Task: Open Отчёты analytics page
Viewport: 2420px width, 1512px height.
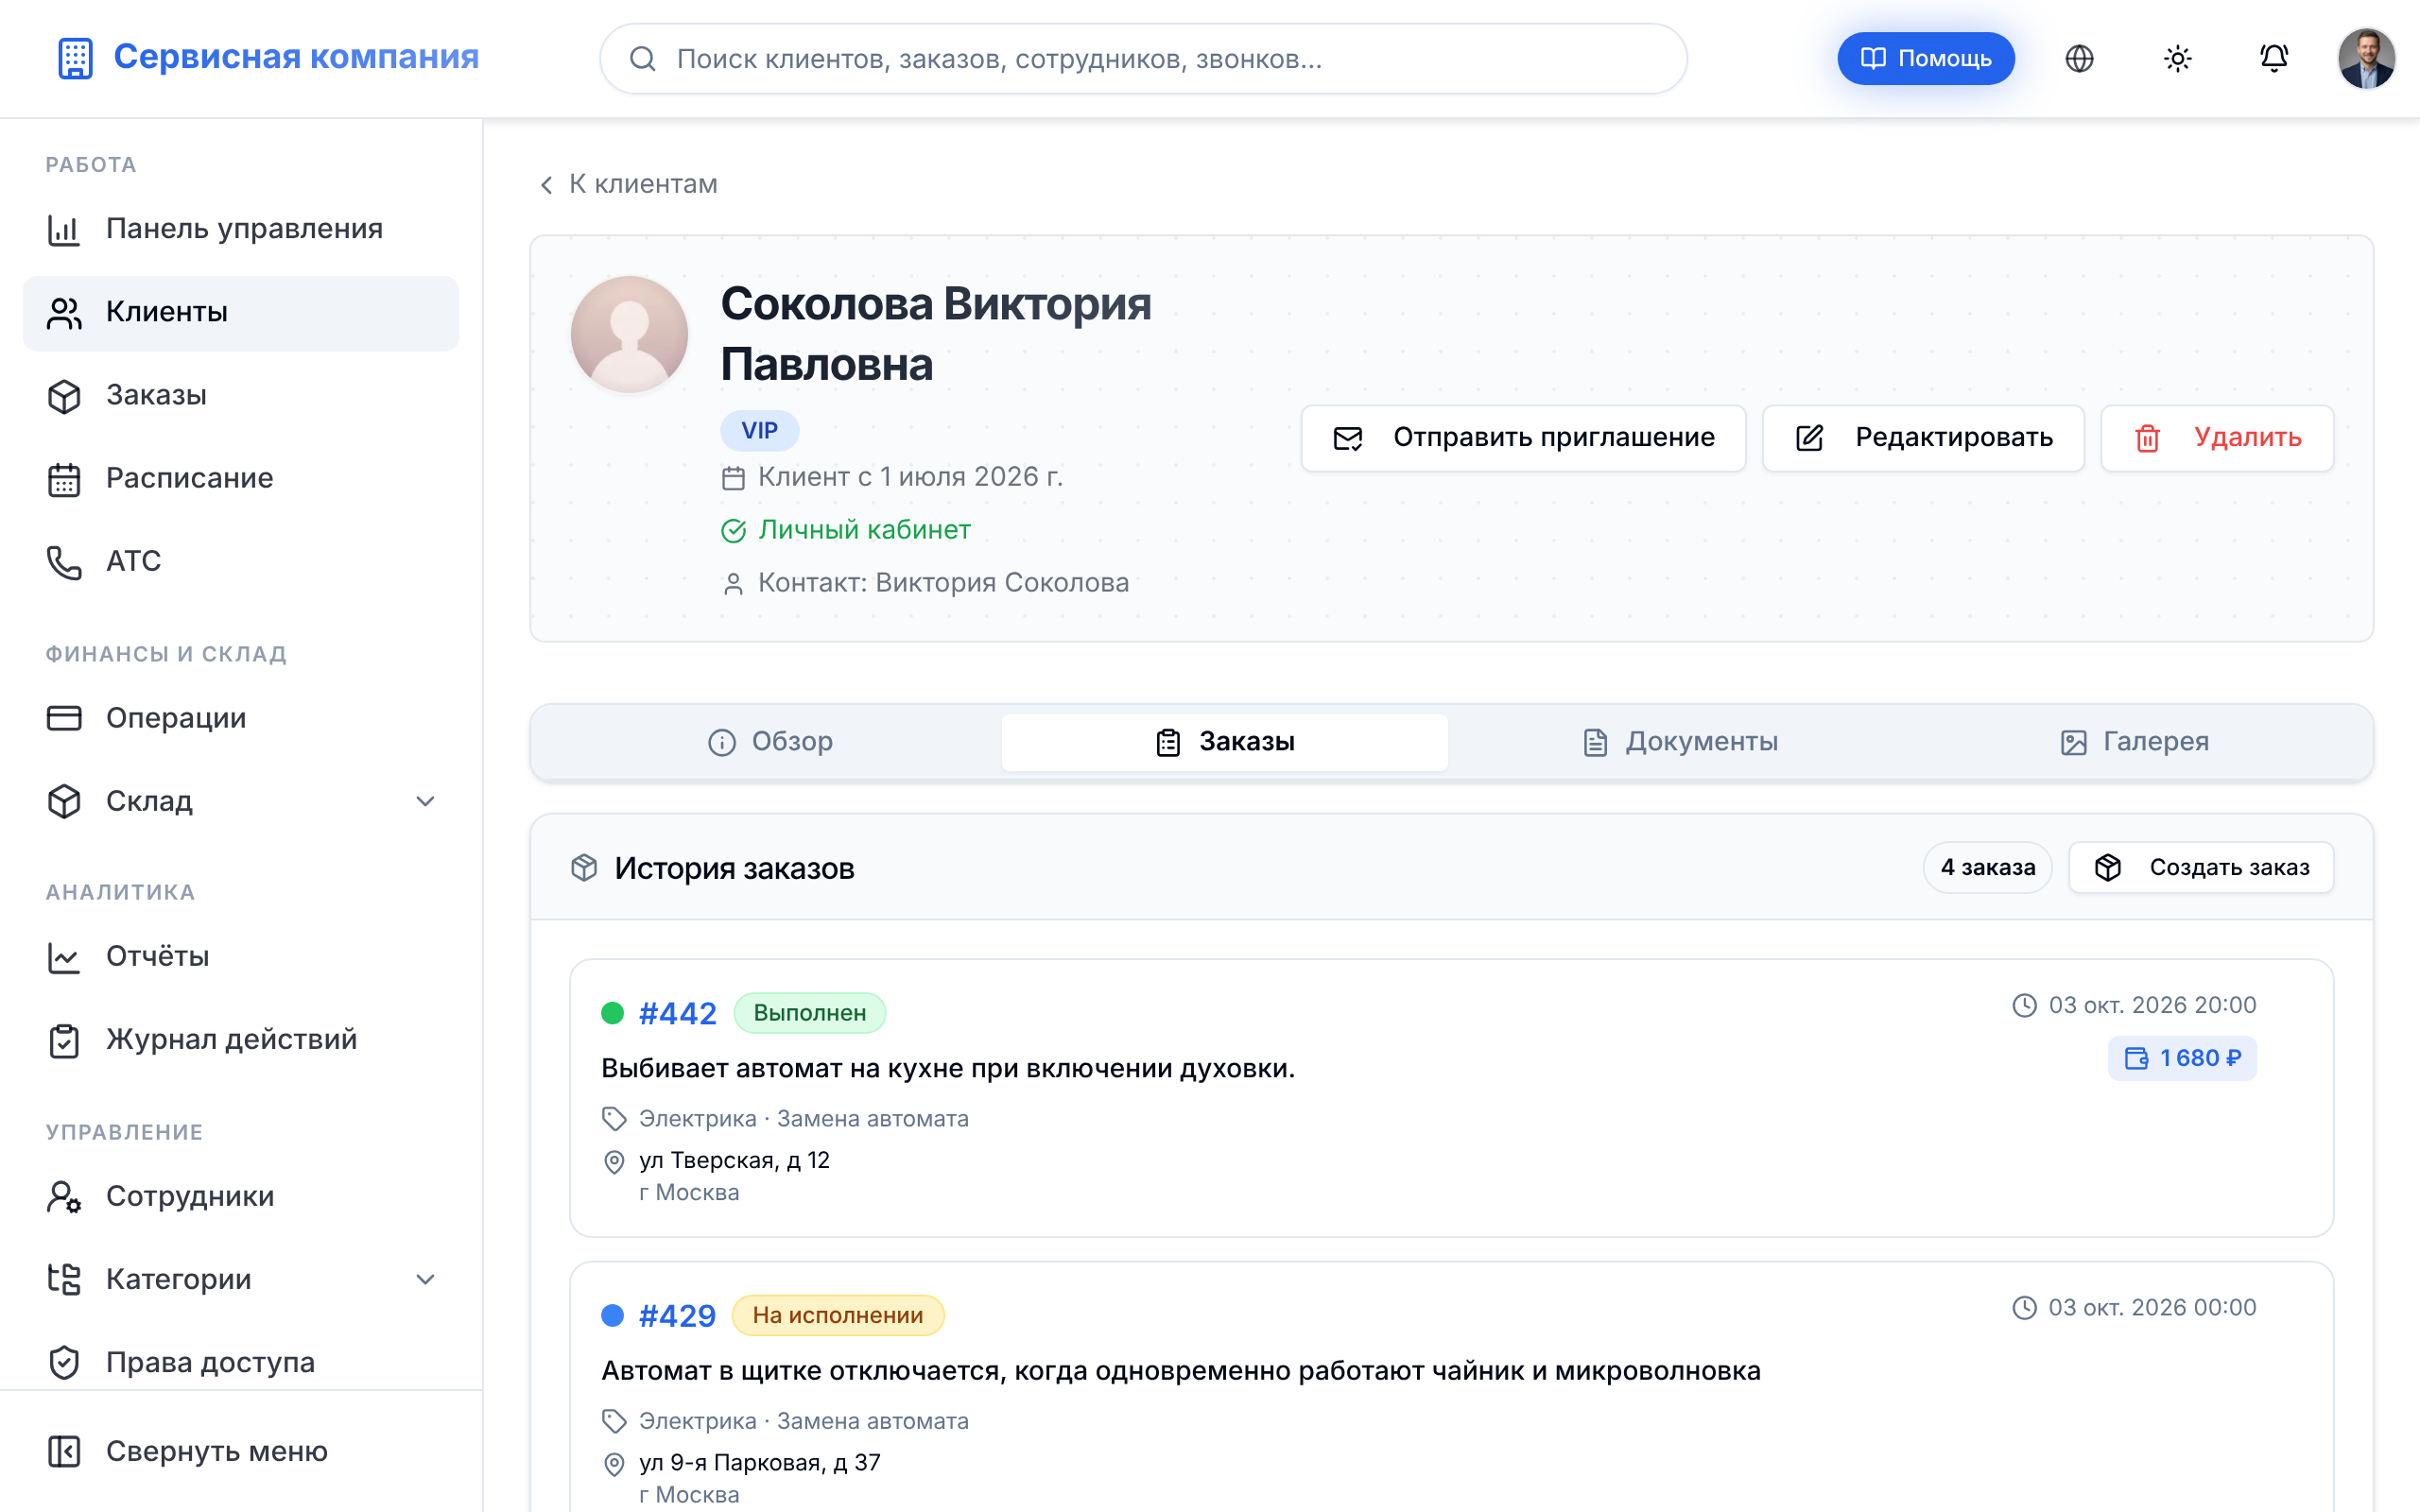Action: click(x=241, y=956)
